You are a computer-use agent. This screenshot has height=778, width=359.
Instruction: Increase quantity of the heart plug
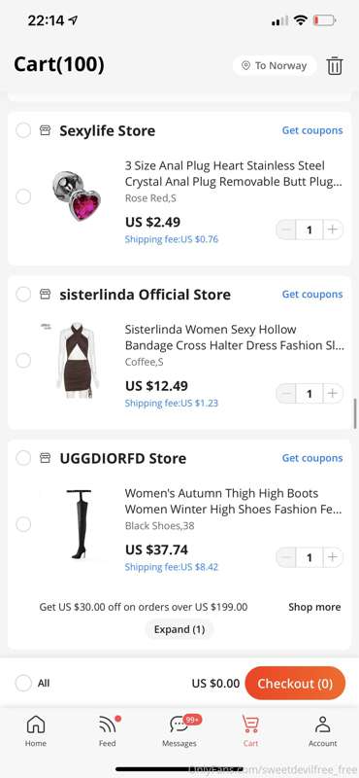(x=333, y=230)
